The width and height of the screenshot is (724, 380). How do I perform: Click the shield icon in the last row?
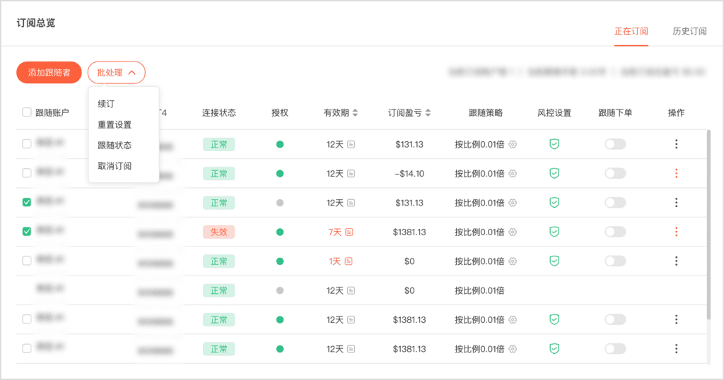click(554, 349)
